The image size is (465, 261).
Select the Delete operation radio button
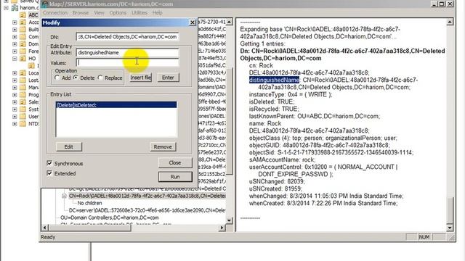coord(76,78)
